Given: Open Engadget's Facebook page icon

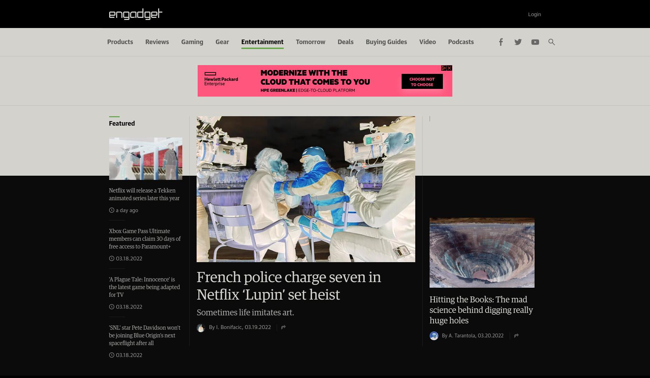Looking at the screenshot, I should [501, 42].
